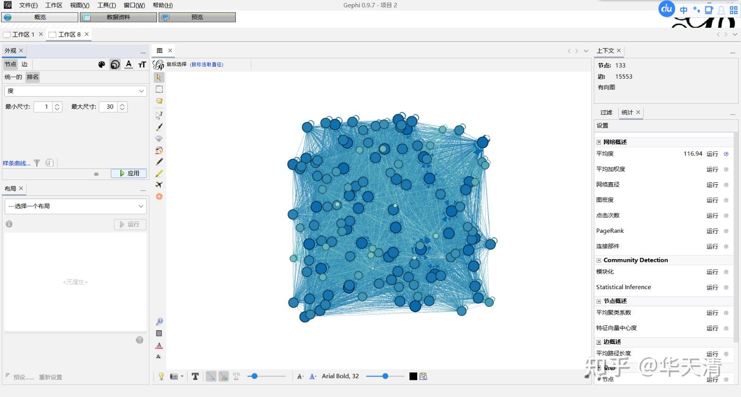
Task: Open the 选择一个布局 layout dropdown
Action: 75,206
